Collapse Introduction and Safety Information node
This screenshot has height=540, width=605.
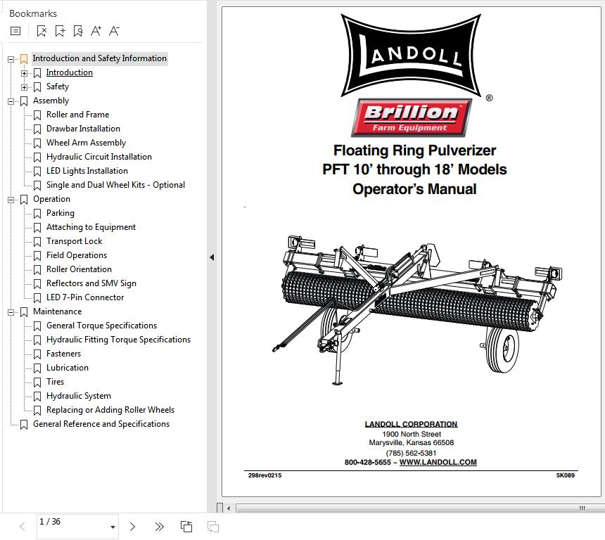11,59
